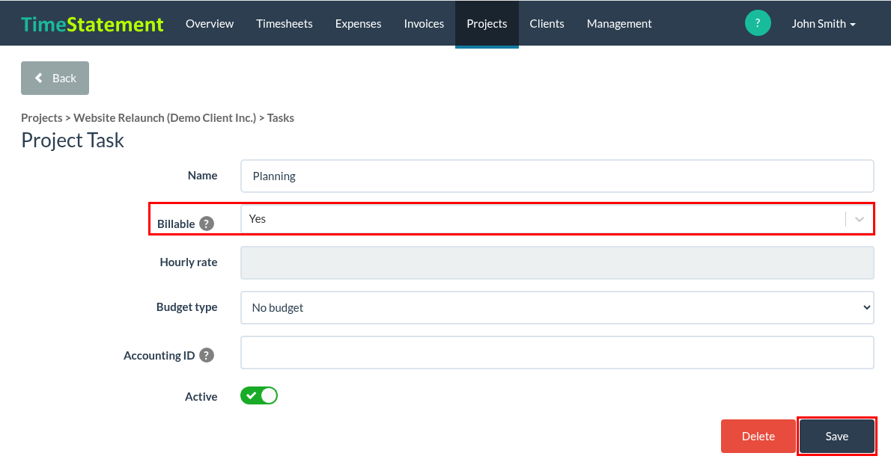Focus the Accounting ID input field
891x459 pixels.
557,352
